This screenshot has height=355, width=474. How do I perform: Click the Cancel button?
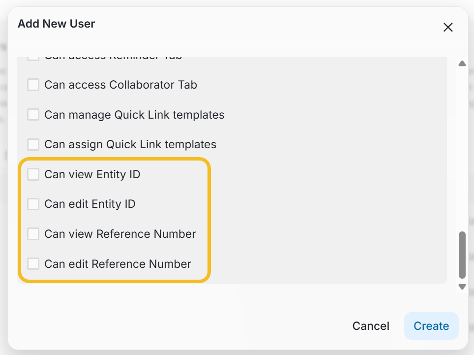pos(371,326)
